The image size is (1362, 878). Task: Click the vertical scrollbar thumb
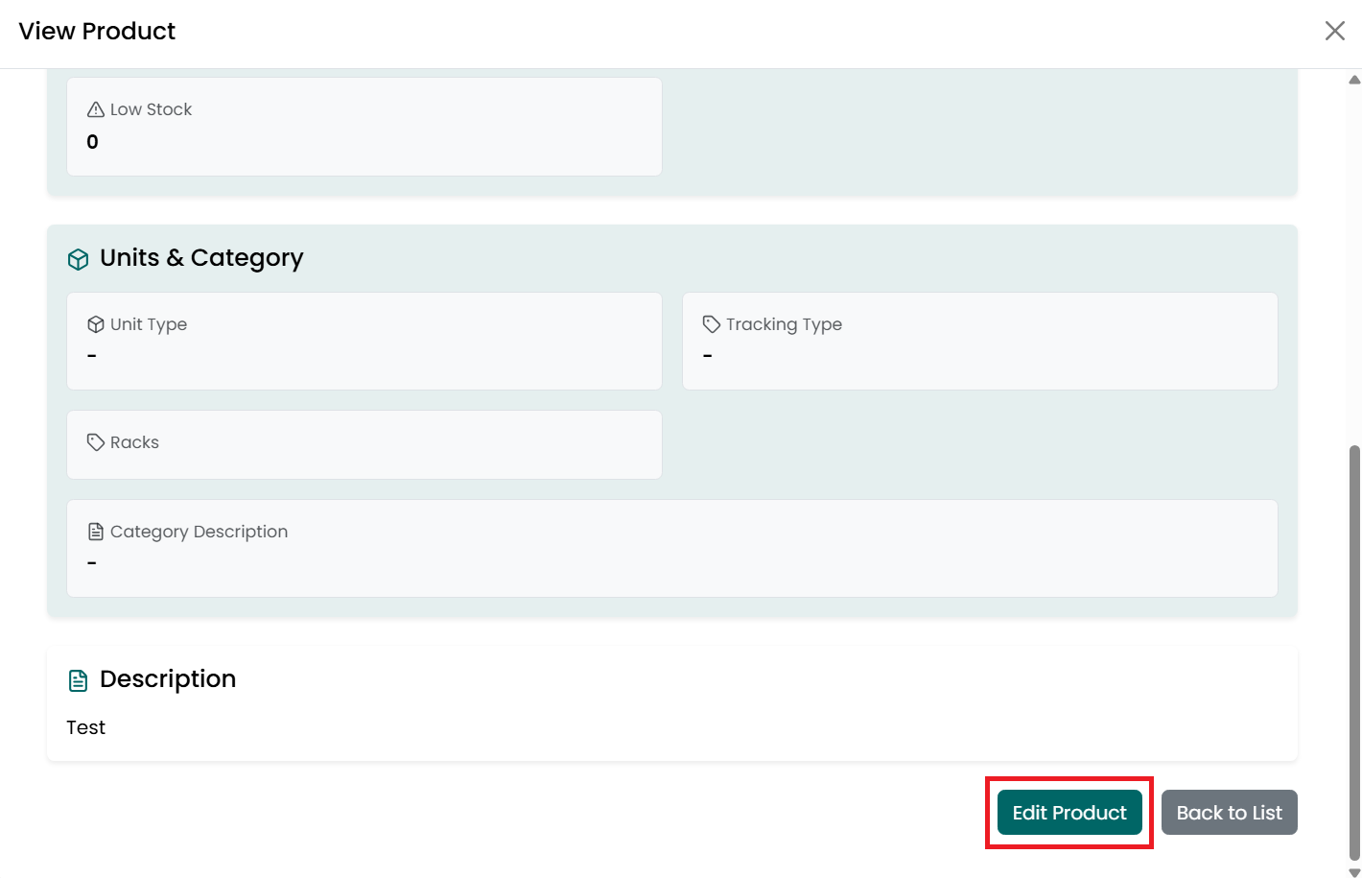click(1354, 653)
